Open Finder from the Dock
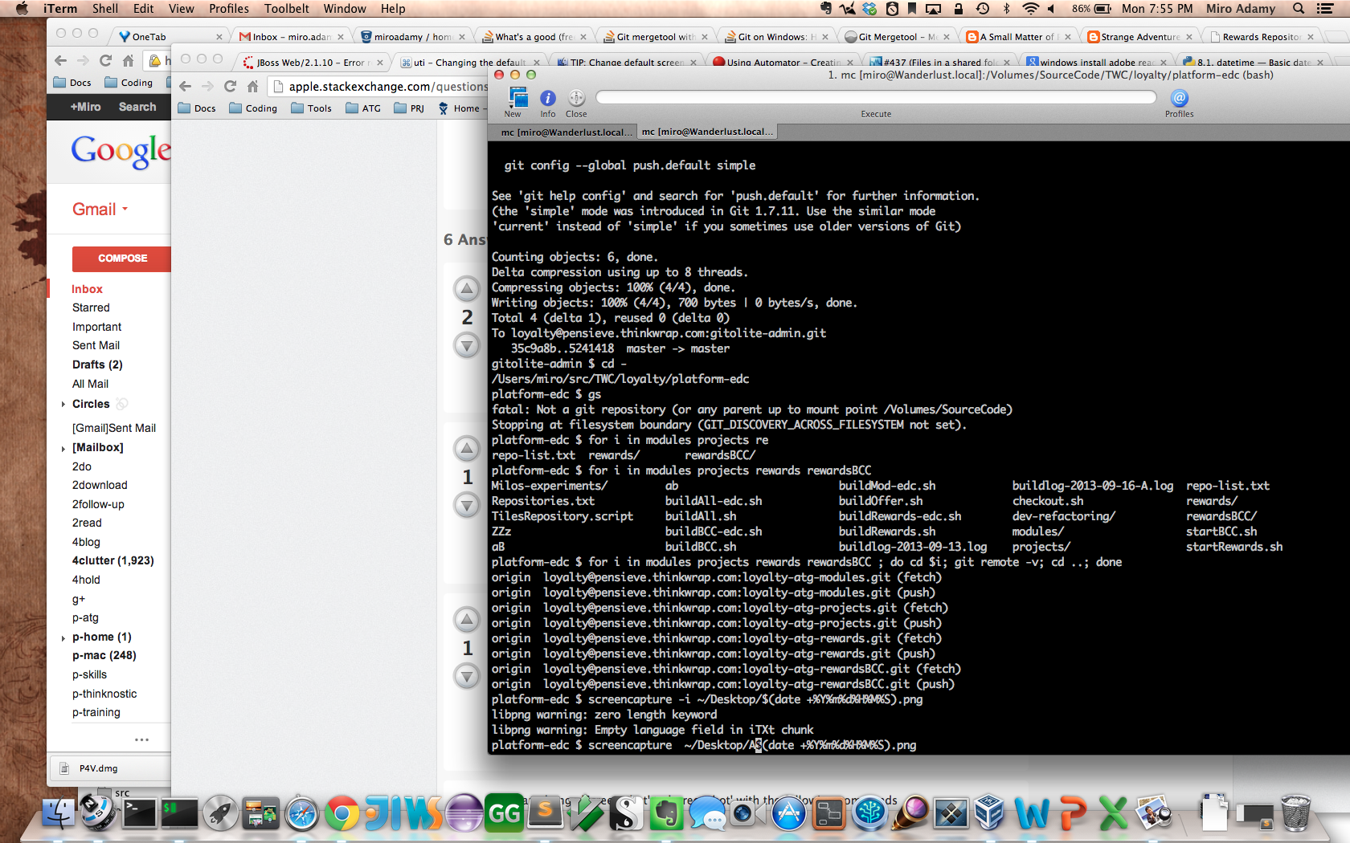Screen dimensions: 1350x843 [59, 814]
